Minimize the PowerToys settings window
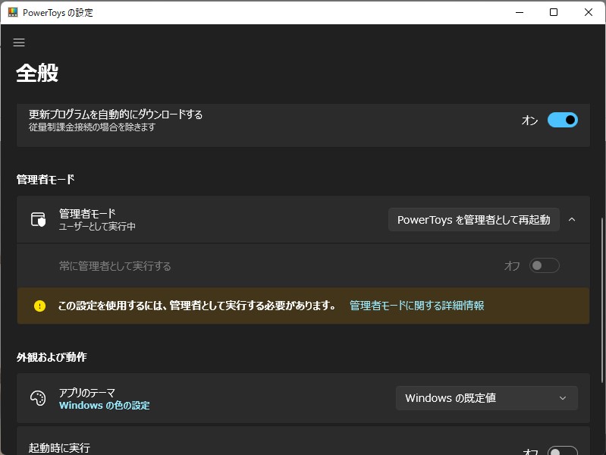This screenshot has width=606, height=455. (520, 12)
